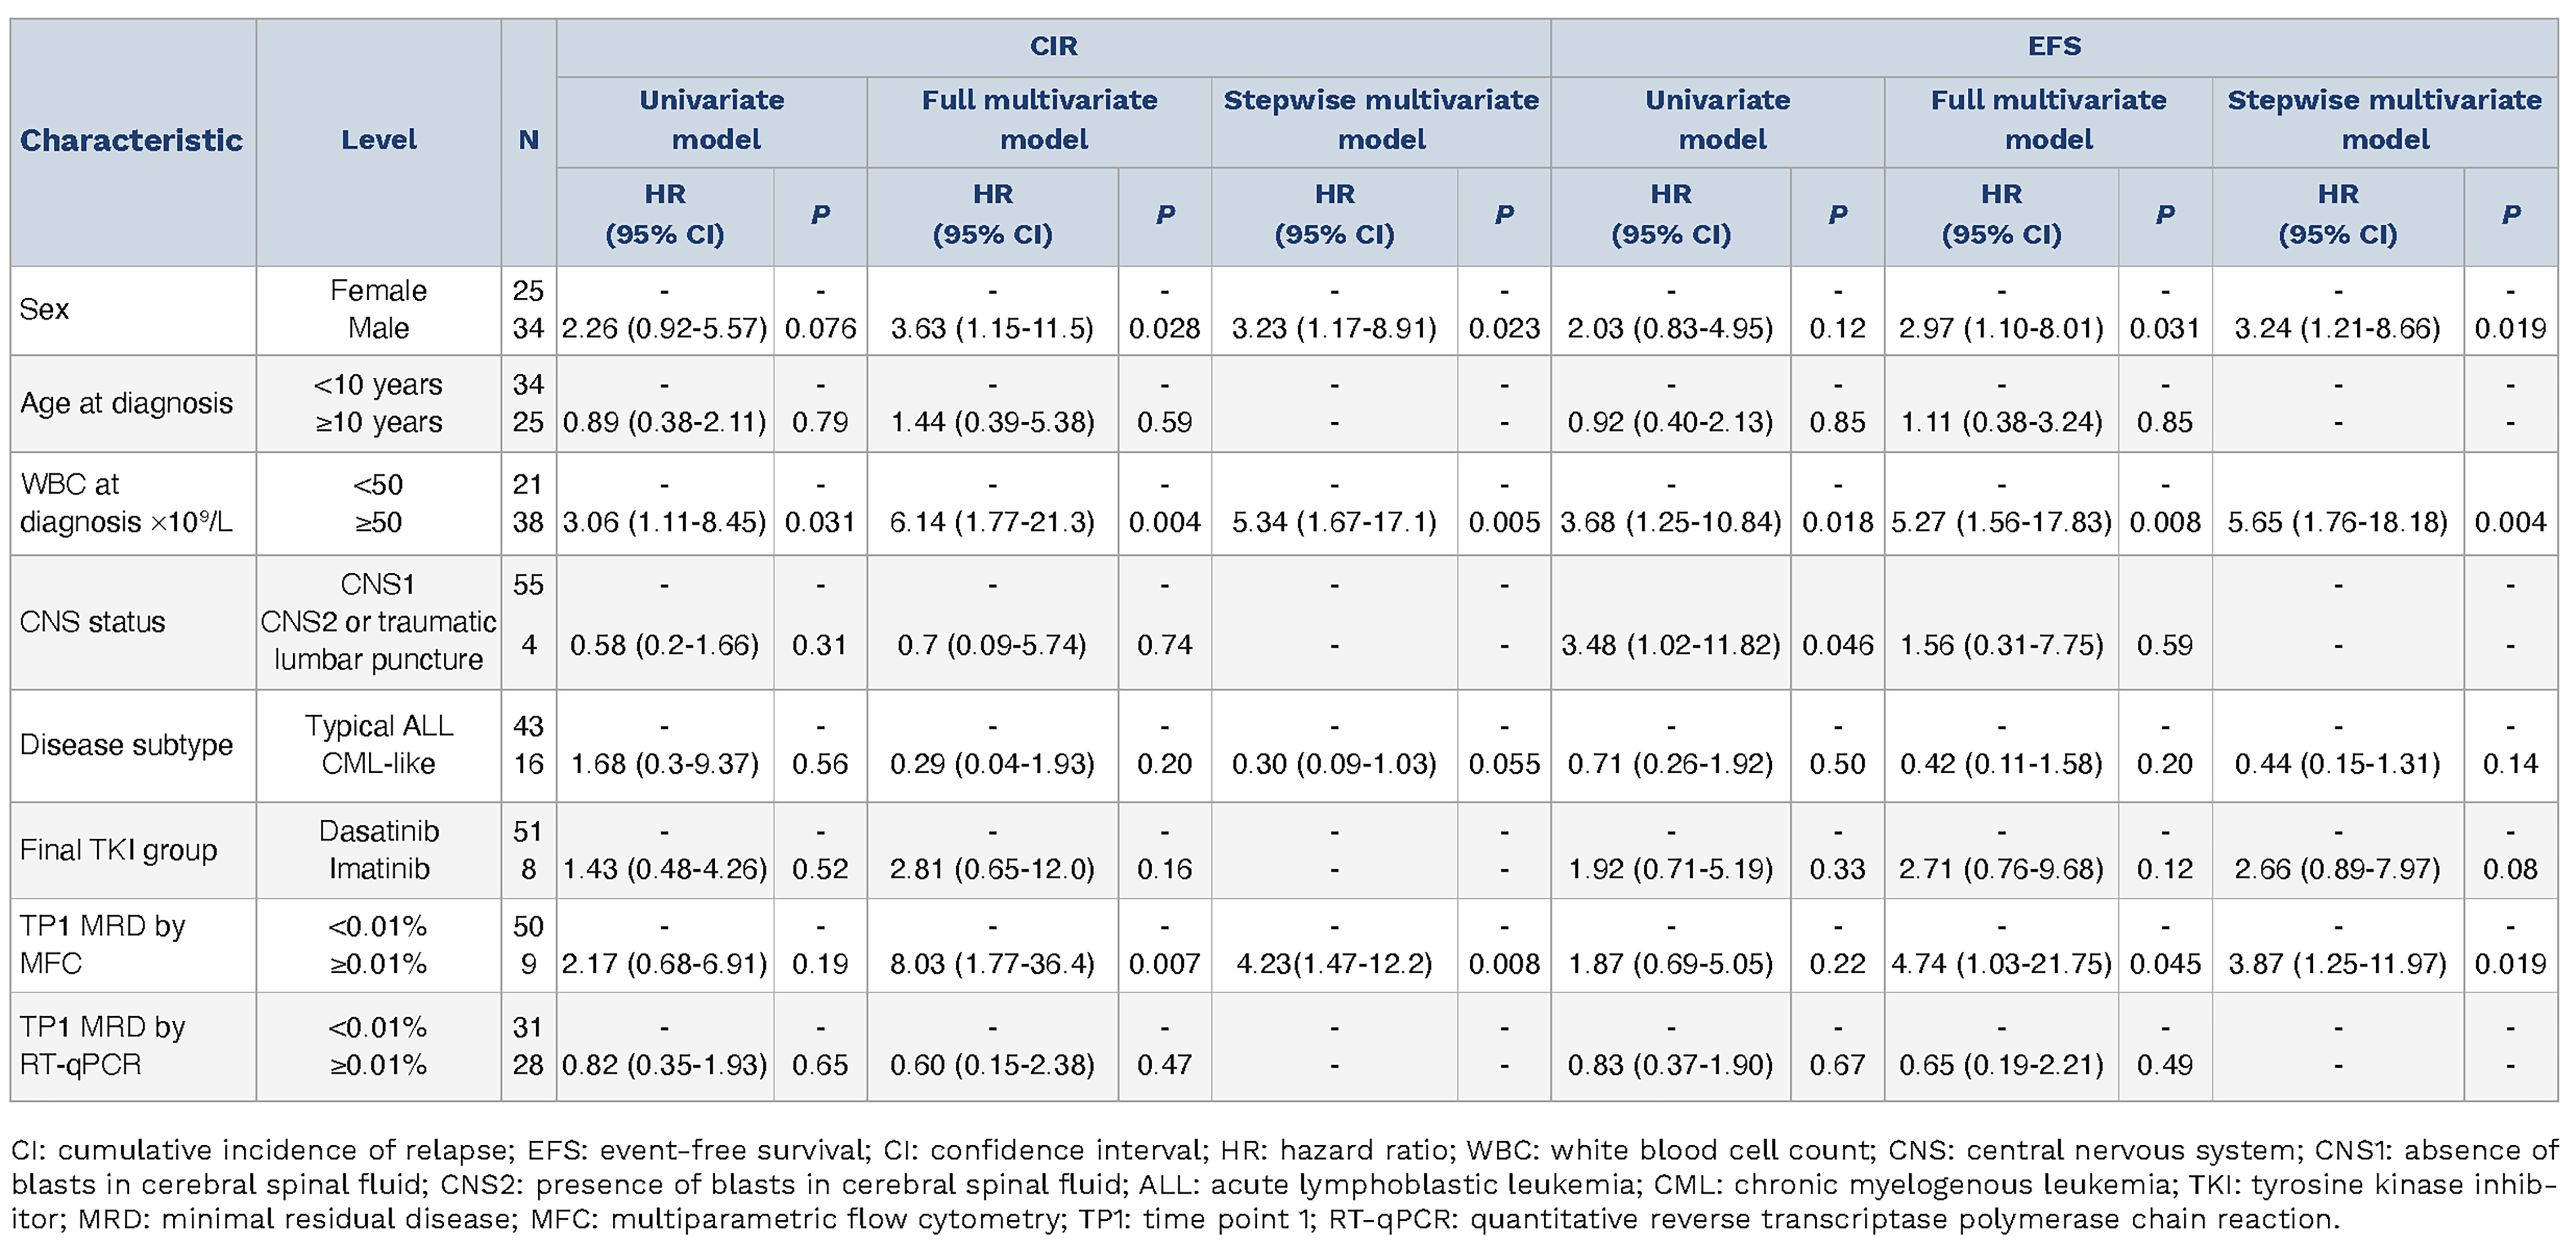Click the CML-like level cell
This screenshot has height=1243, width=2576.
[x=378, y=763]
